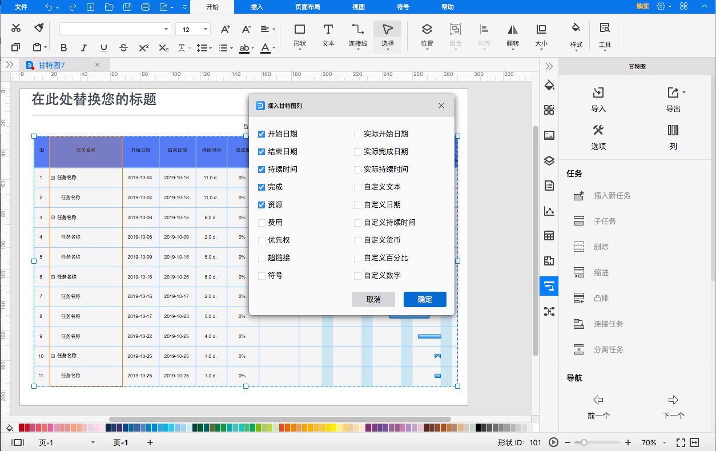Uncheck the 资源 checkbox
Screen dimensions: 716x451
point(262,205)
